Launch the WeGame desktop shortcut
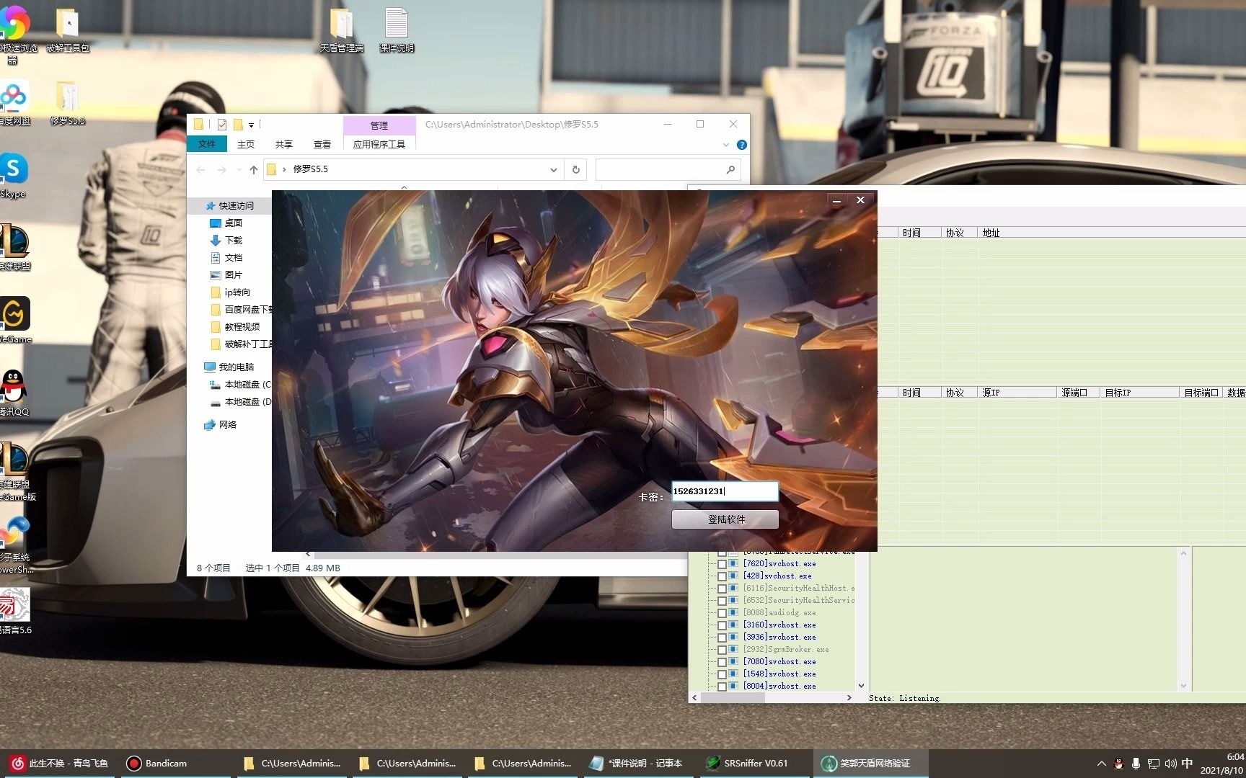 click(14, 320)
